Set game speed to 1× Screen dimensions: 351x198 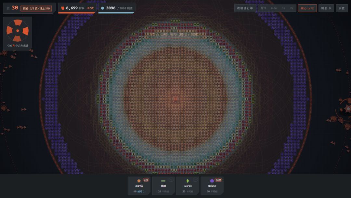tap(284, 8)
